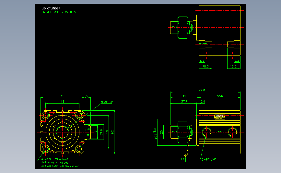Select the "Model. JSO 50X5-B-S" label

60,12
